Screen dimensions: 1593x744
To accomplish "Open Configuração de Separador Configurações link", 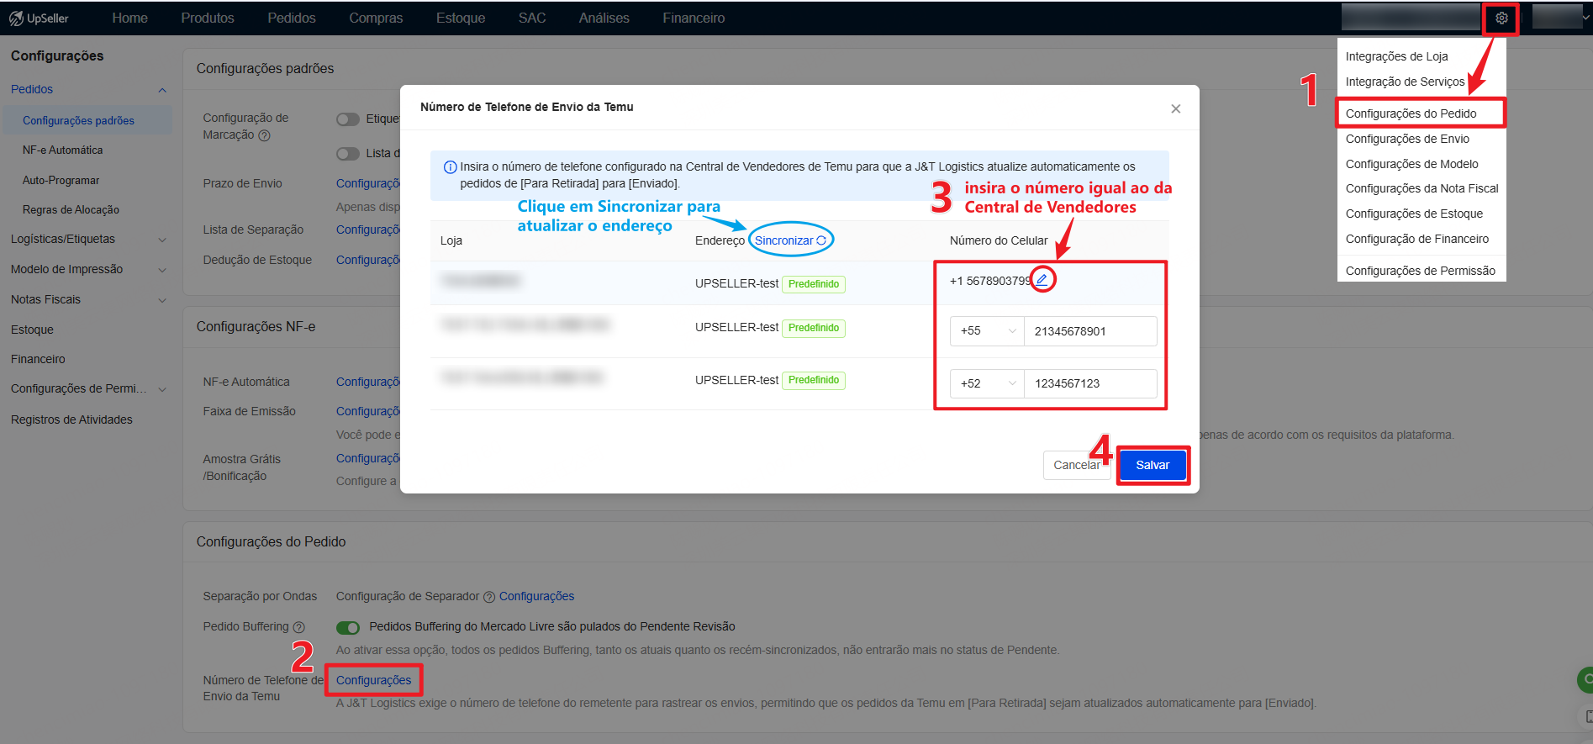I will [x=536, y=596].
